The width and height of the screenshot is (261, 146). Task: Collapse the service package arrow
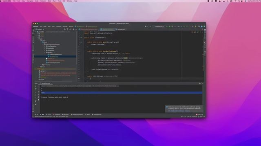point(44,52)
